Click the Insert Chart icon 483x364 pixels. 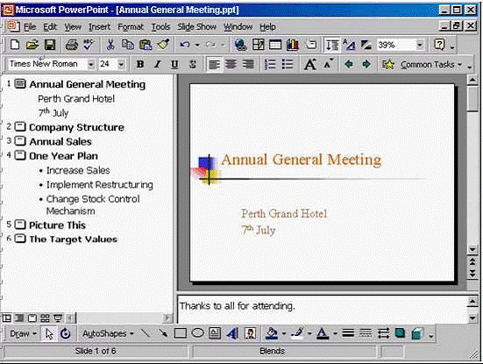[292, 45]
